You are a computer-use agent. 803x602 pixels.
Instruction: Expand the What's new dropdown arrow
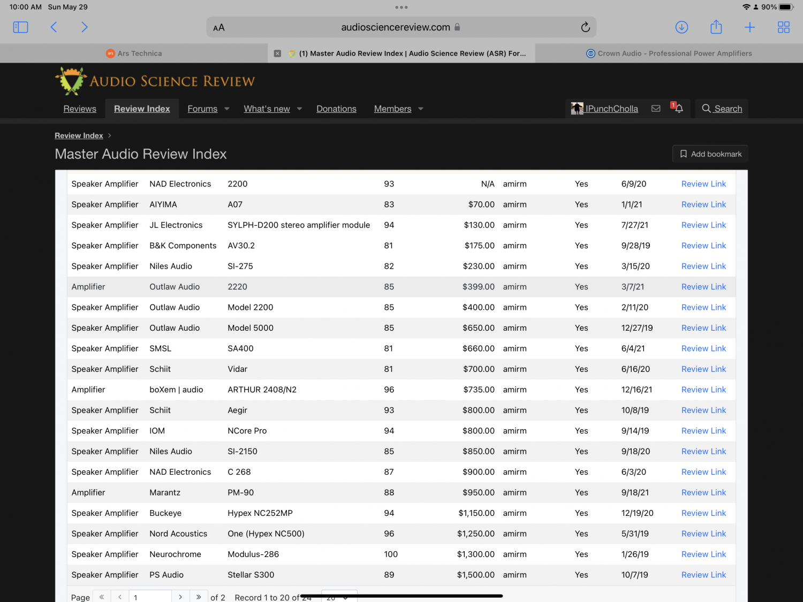coord(300,109)
